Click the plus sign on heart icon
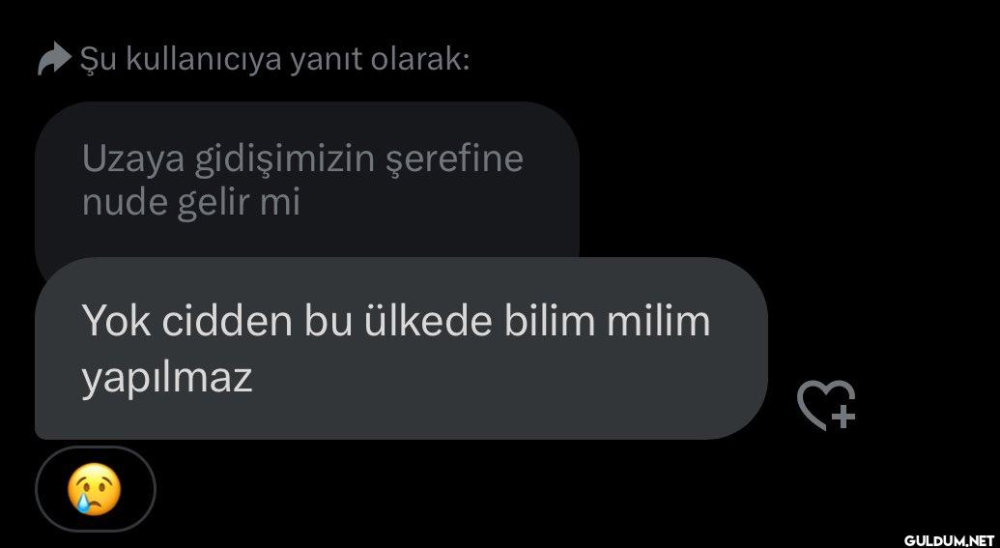Image resolution: width=1000 pixels, height=548 pixels. tap(843, 417)
